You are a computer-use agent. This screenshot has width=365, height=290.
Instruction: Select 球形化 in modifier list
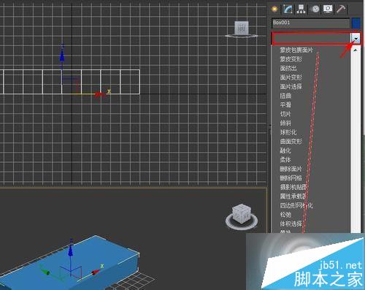click(x=288, y=132)
